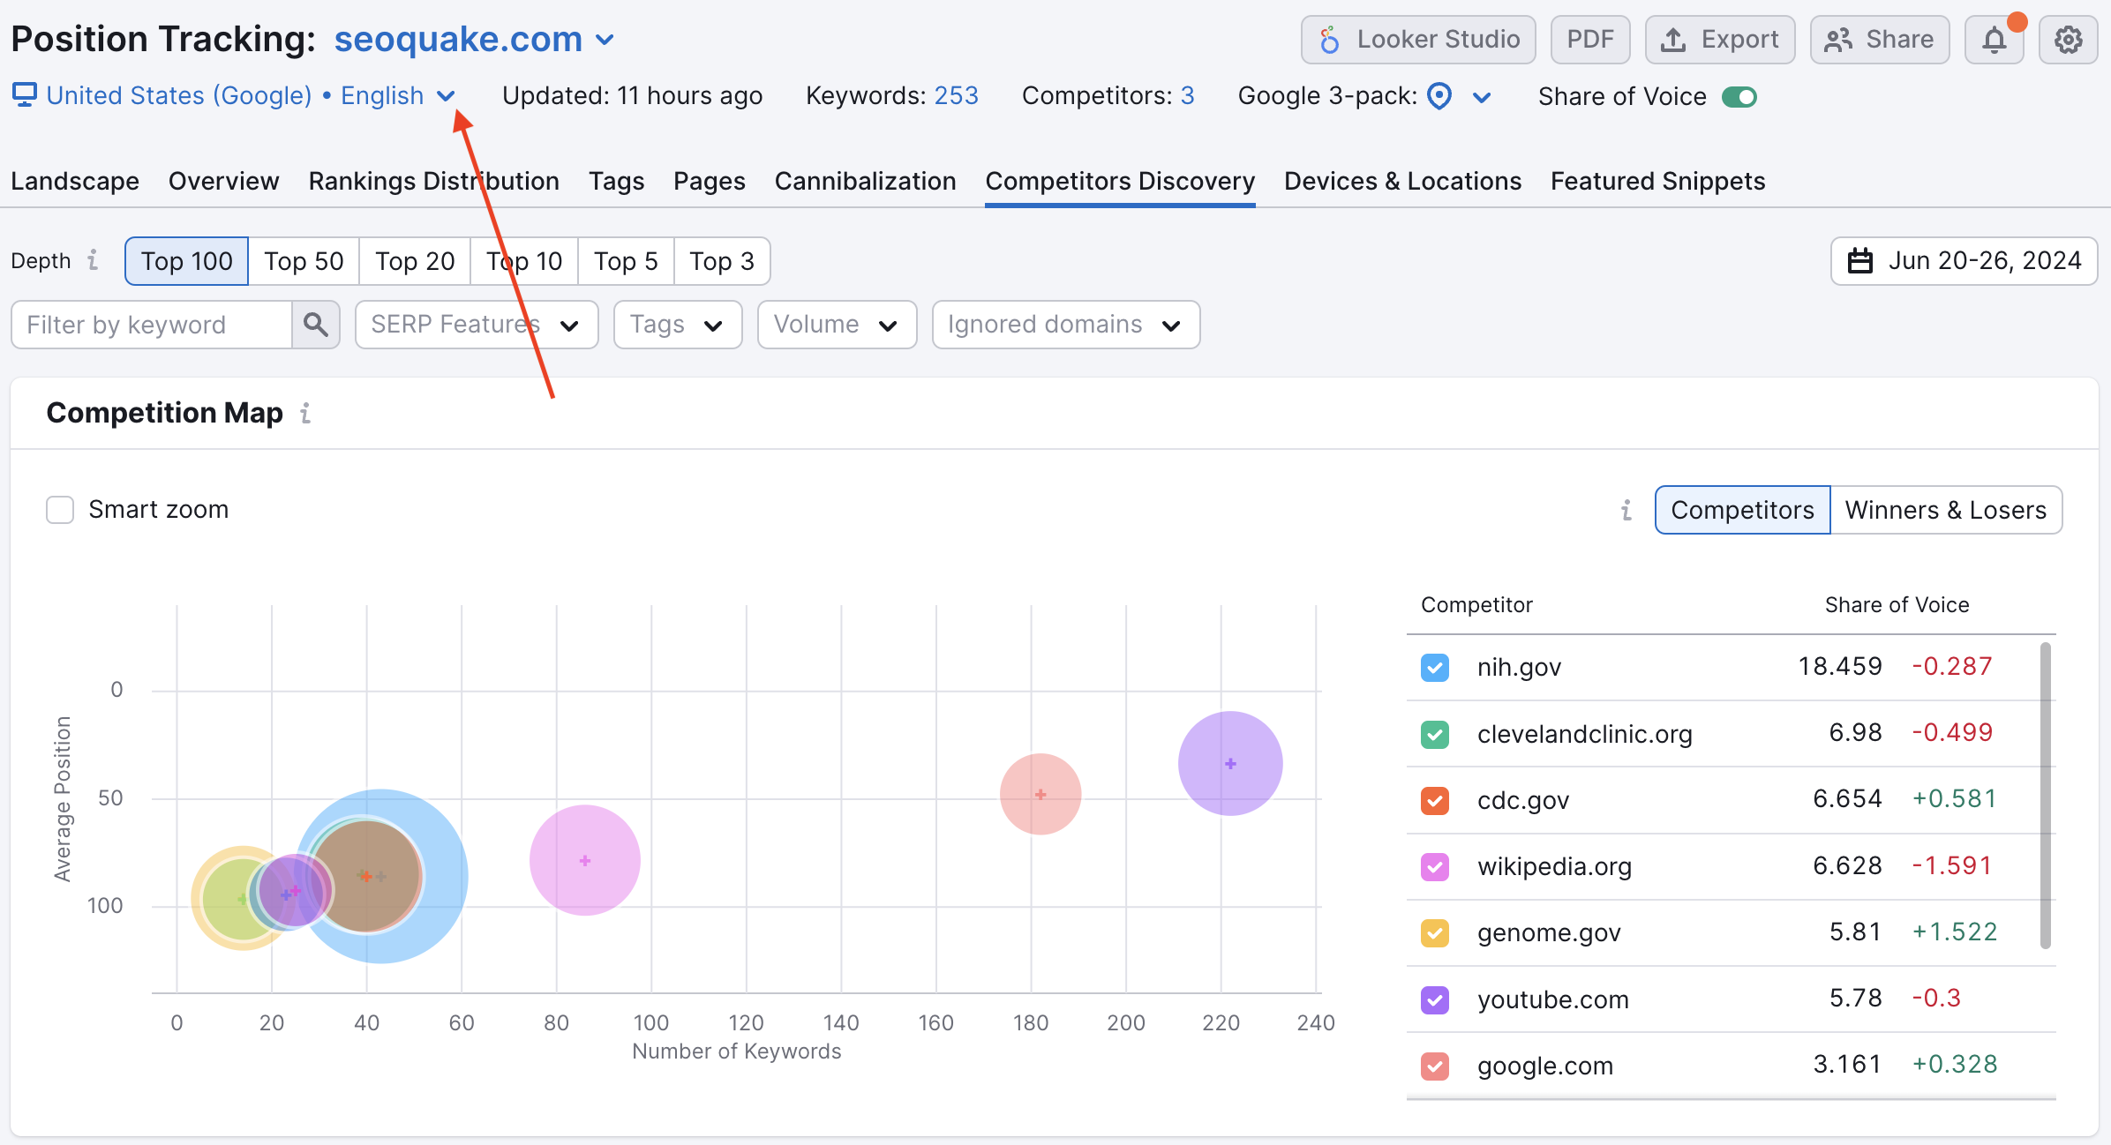Open the Featured Snippets tab

point(1658,181)
